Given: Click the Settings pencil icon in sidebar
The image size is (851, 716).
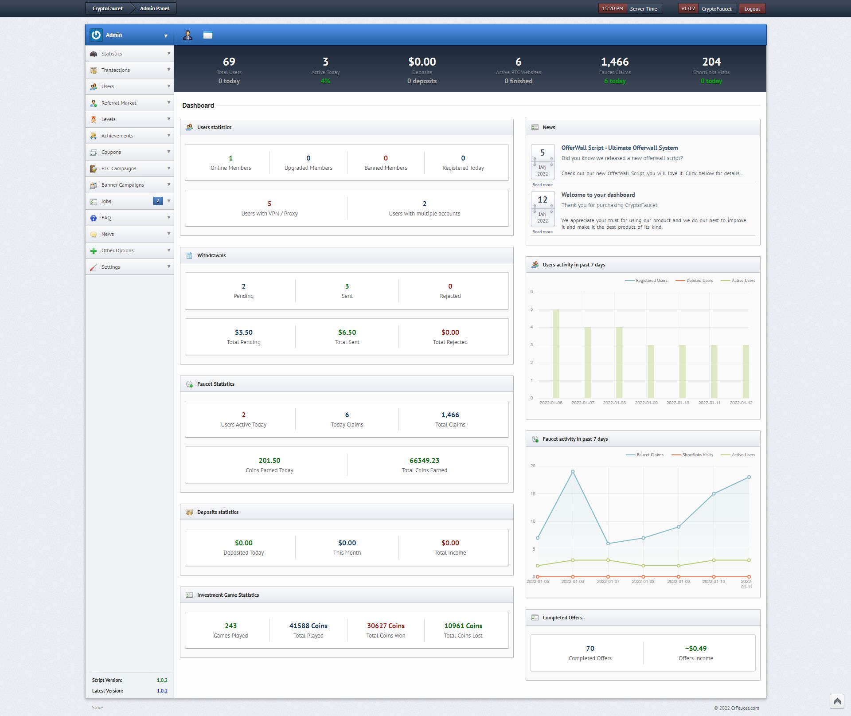Looking at the screenshot, I should [x=94, y=267].
